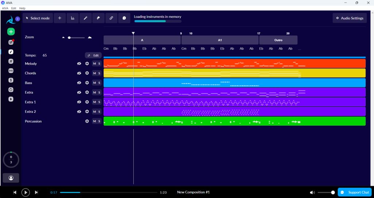Click the Zoom slider handle
Viewport: 374px width, 198px height.
(x=69, y=37)
